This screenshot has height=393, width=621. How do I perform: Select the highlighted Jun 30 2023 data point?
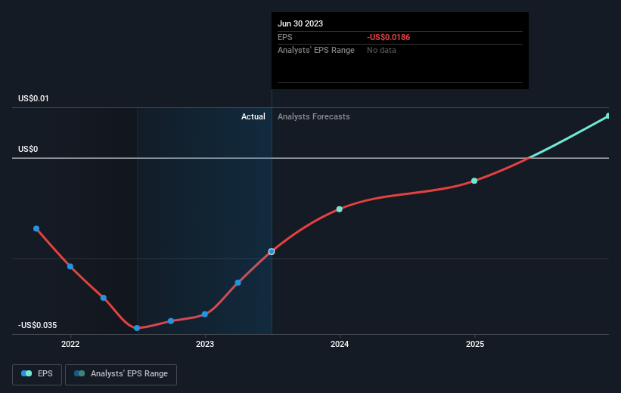(272, 252)
